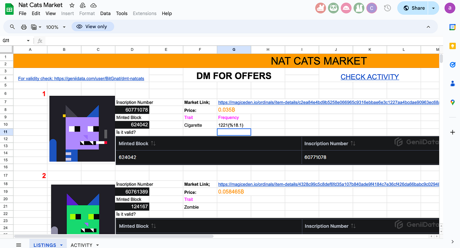Select row 11 header
The height and width of the screenshot is (248, 460).
[7, 132]
